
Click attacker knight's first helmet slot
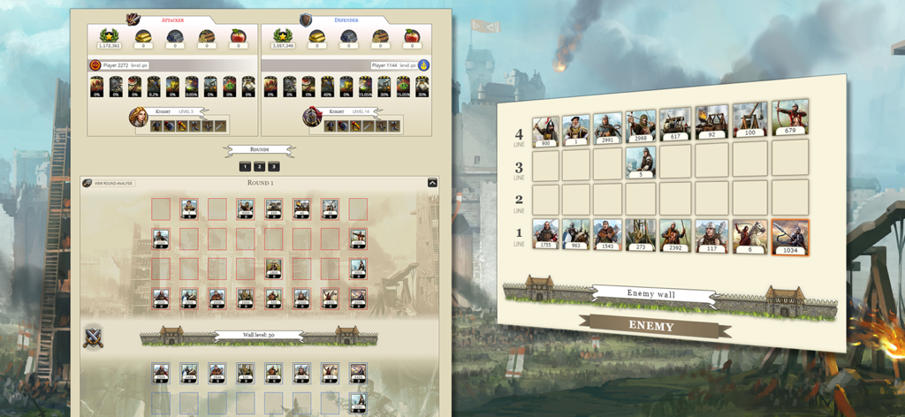(x=156, y=125)
